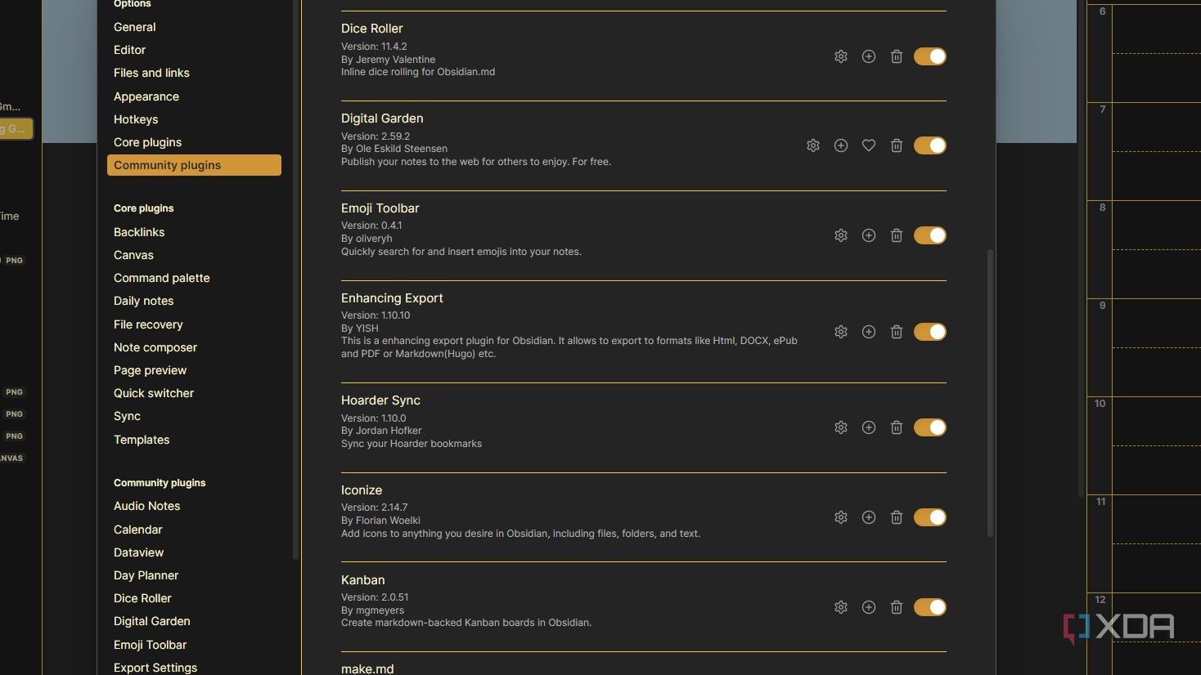Switch off the Iconize plugin toggle
1201x675 pixels.
point(929,517)
